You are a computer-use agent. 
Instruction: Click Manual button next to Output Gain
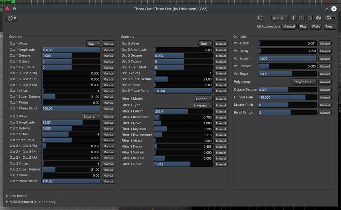[x=325, y=98]
